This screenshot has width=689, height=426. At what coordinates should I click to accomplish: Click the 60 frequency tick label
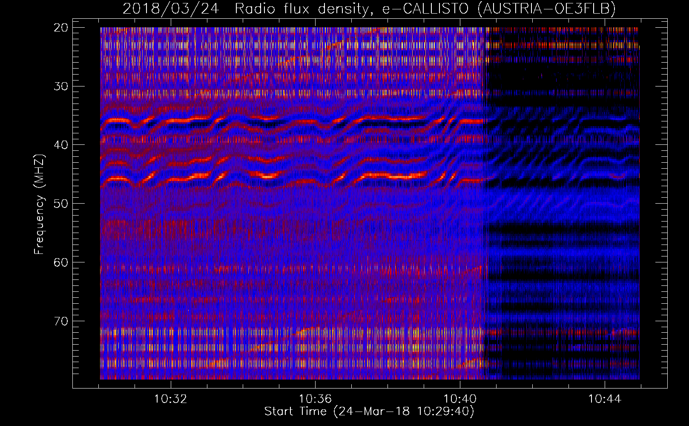pyautogui.click(x=61, y=262)
